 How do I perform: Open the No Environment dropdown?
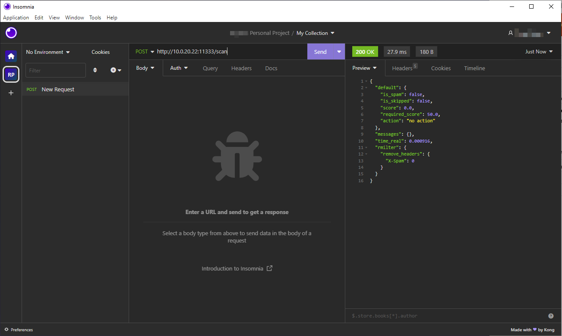47,52
